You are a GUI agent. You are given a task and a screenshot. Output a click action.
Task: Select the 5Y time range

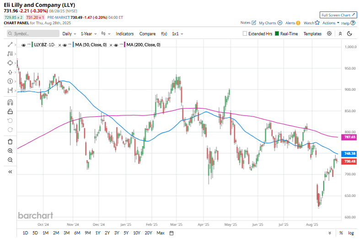point(126,233)
